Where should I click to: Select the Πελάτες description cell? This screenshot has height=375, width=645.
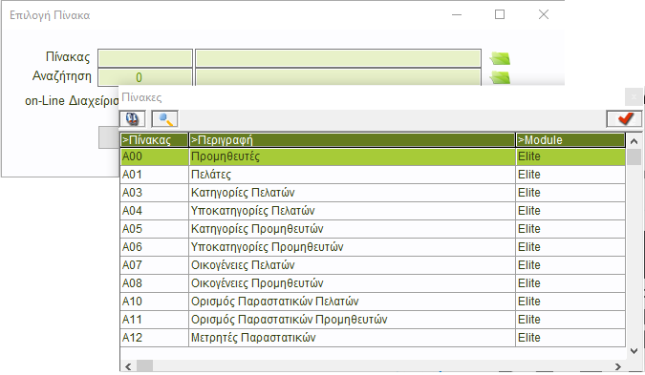tap(352, 175)
